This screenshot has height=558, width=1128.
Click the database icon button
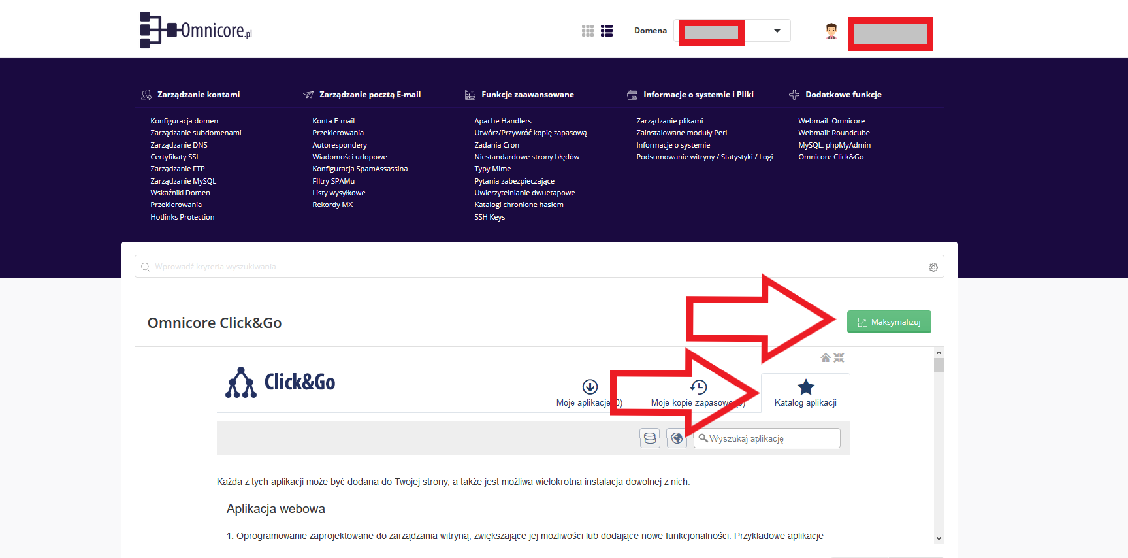coord(650,438)
